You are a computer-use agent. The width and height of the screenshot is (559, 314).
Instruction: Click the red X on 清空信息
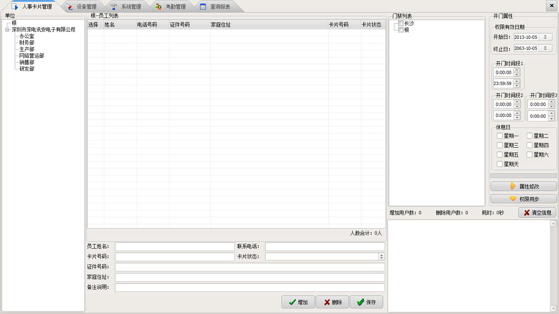coord(527,213)
